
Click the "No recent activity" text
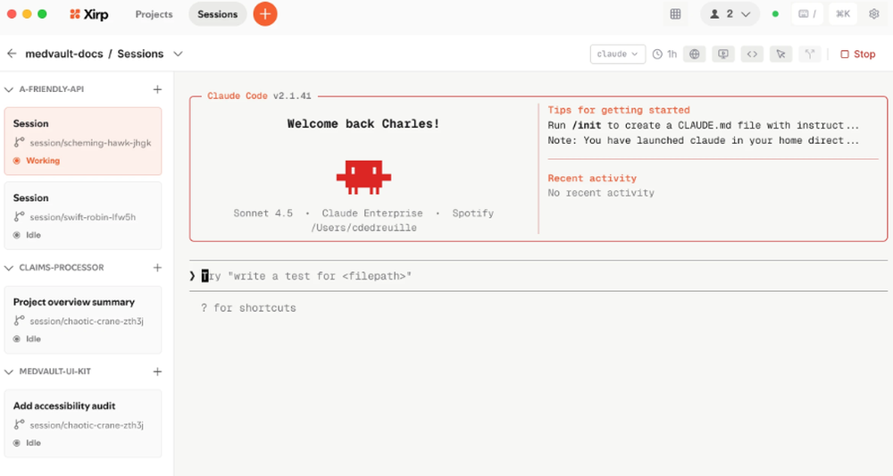[x=601, y=193]
